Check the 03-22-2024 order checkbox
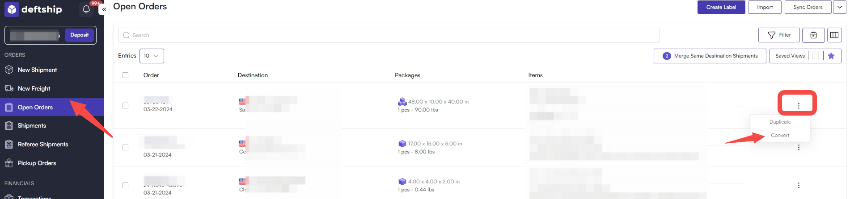Image resolution: width=850 pixels, height=199 pixels. [125, 106]
